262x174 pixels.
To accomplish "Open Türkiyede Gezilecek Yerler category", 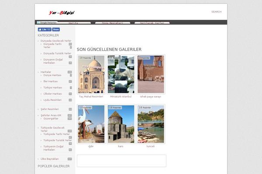I will [x=52, y=129].
